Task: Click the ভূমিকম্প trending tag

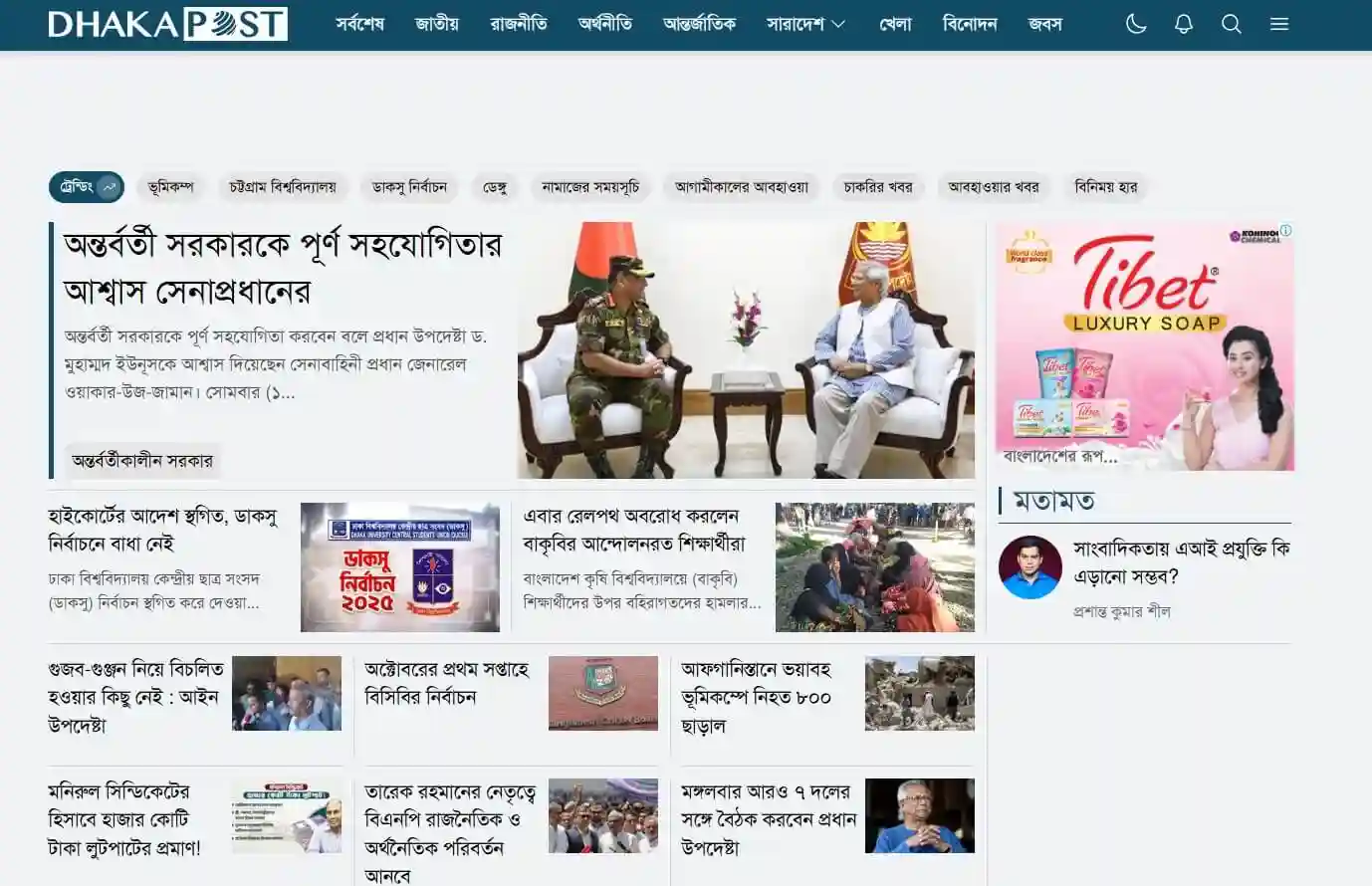Action: 171,187
